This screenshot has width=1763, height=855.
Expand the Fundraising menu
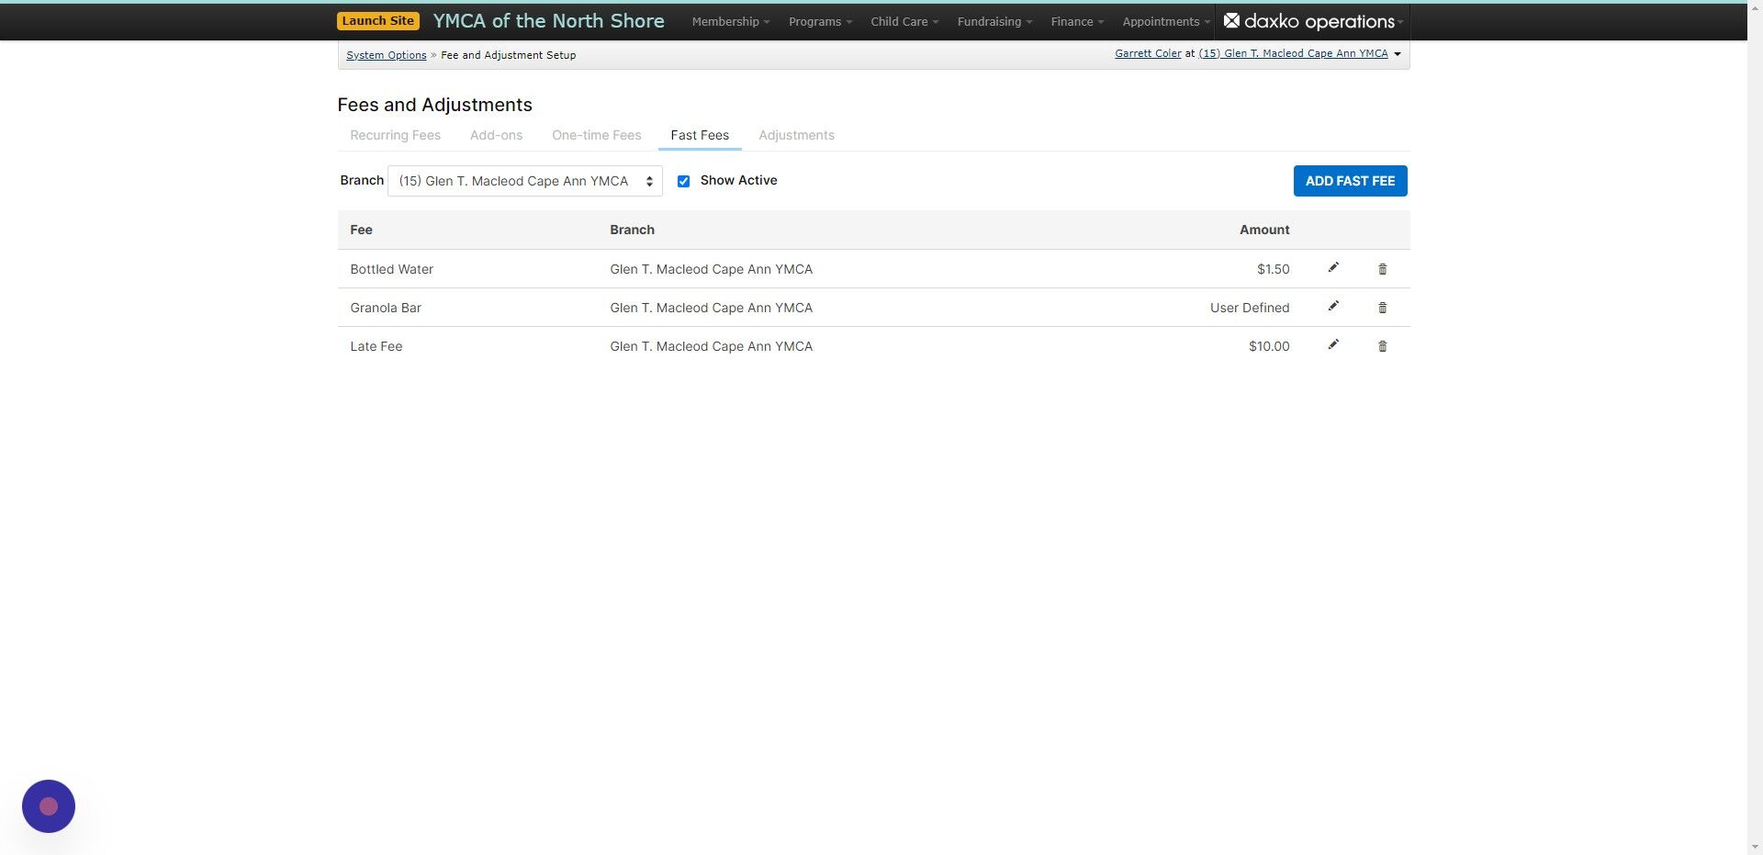click(x=994, y=21)
